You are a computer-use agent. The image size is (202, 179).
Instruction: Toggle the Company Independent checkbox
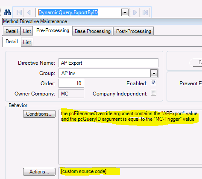click(153, 93)
